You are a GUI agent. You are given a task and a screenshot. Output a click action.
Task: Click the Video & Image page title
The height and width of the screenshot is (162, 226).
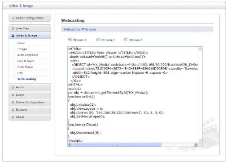[21, 6]
